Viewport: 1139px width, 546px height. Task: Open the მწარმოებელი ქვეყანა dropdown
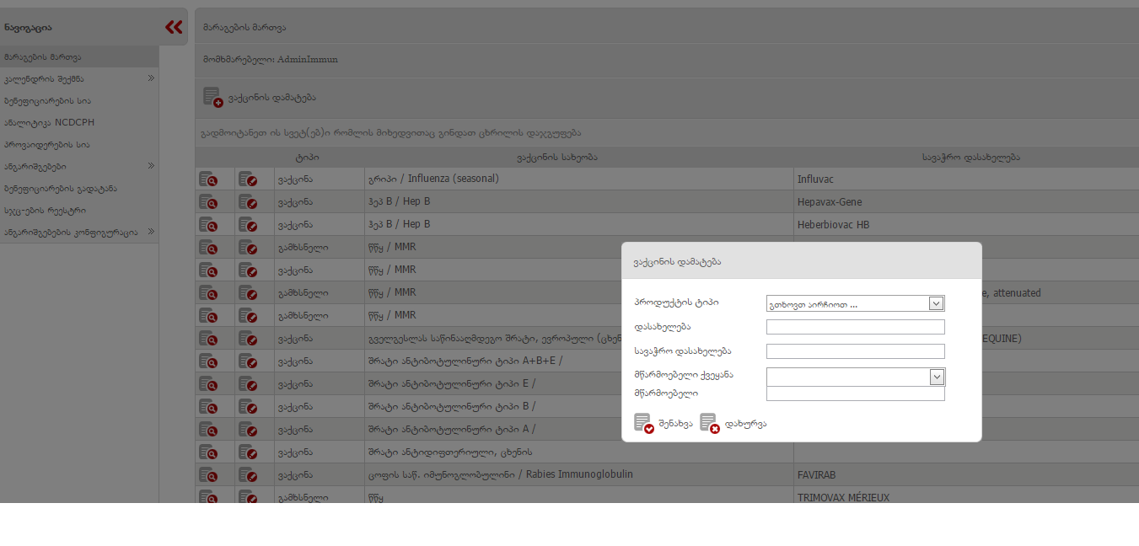coord(855,377)
